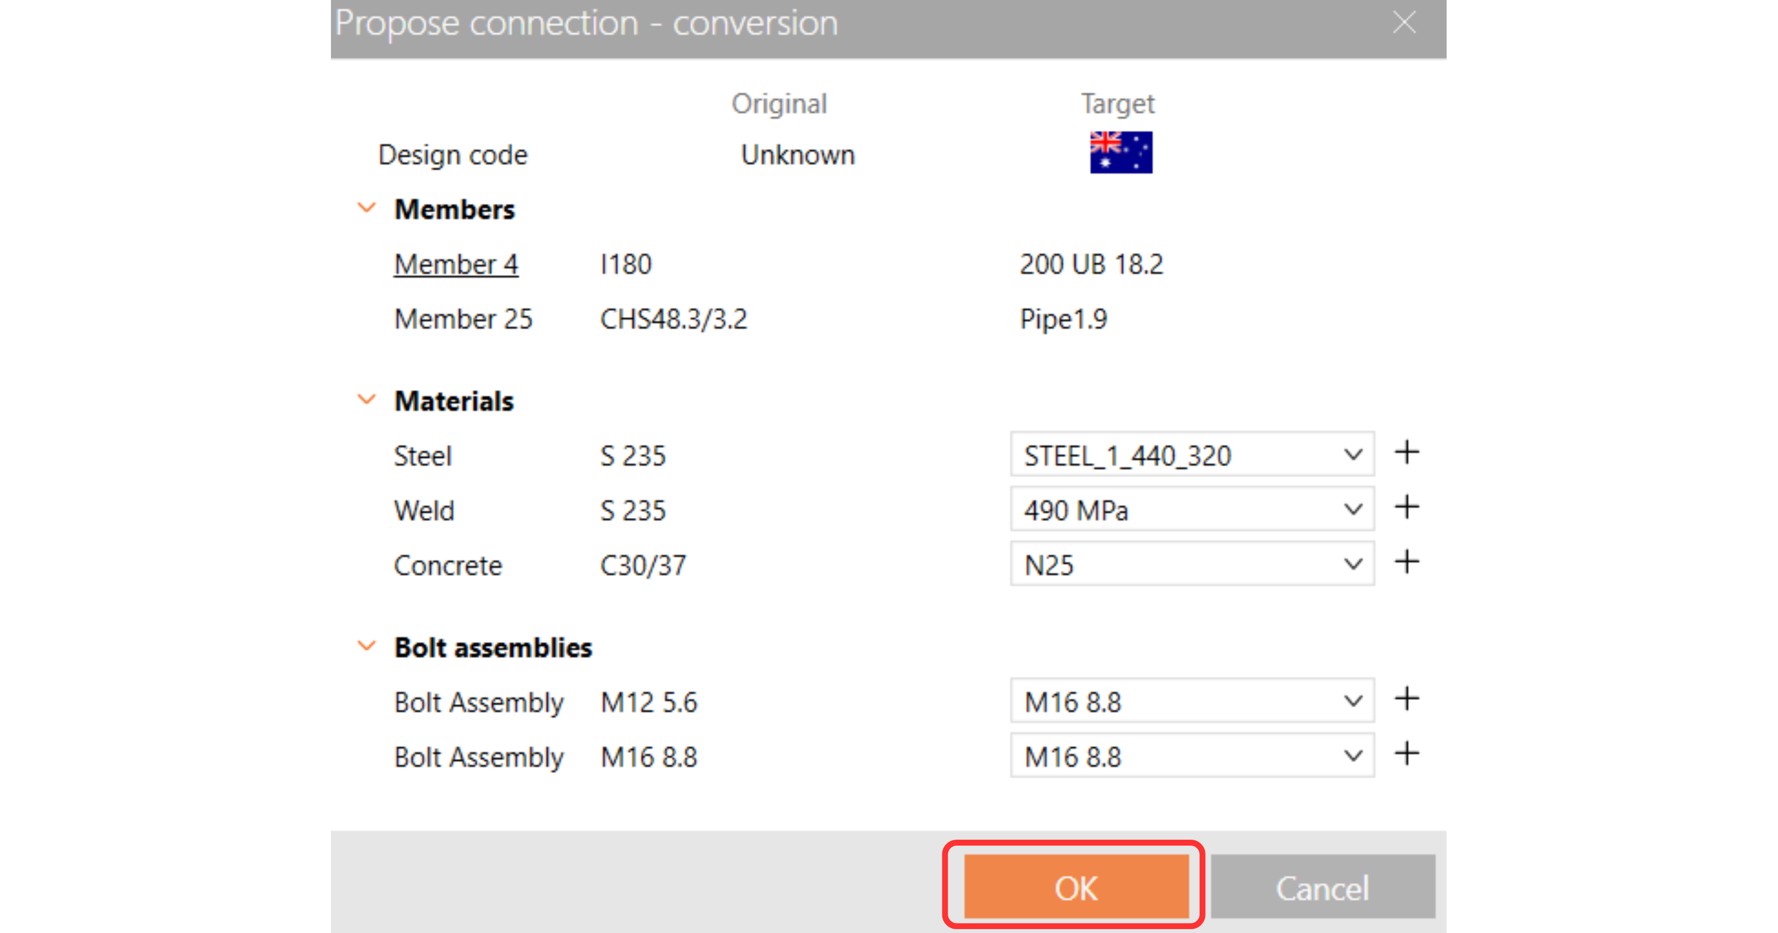Click target section 200 UB 18.2
This screenshot has width=1778, height=933.
click(1091, 264)
